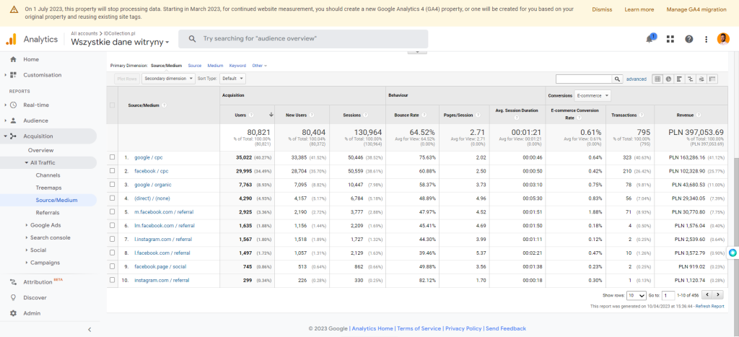Show help for Revenue column
The height and width of the screenshot is (337, 739).
[x=700, y=115]
